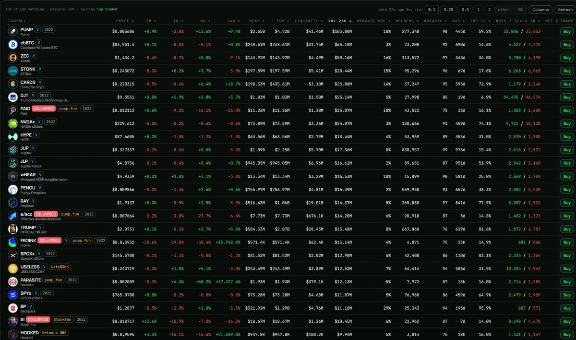Sort by the 5M change column
Image resolution: width=576 pixels, height=340 pixels.
[x=151, y=21]
